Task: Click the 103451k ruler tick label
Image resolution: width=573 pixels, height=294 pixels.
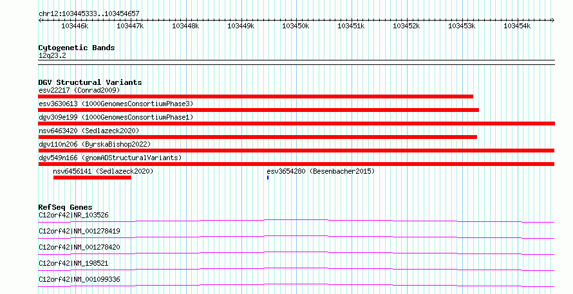Action: (x=351, y=26)
